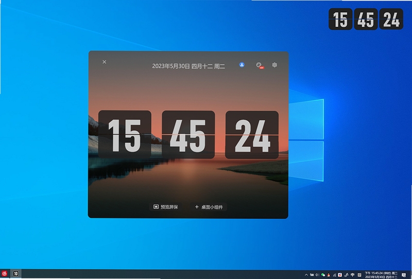Screen dimensions: 412x279
Task: Open the taskbar clock and date
Action: tap(381, 275)
